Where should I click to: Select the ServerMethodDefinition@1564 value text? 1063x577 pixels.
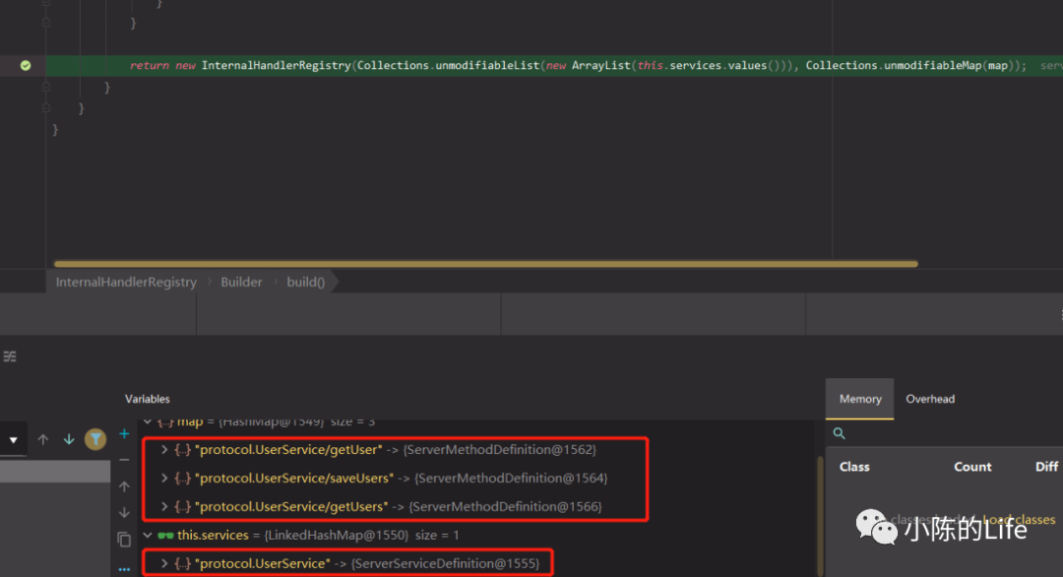(x=511, y=478)
